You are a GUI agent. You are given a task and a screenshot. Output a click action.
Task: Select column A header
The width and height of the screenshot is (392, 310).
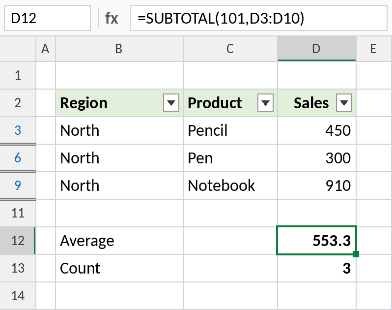pyautogui.click(x=46, y=49)
